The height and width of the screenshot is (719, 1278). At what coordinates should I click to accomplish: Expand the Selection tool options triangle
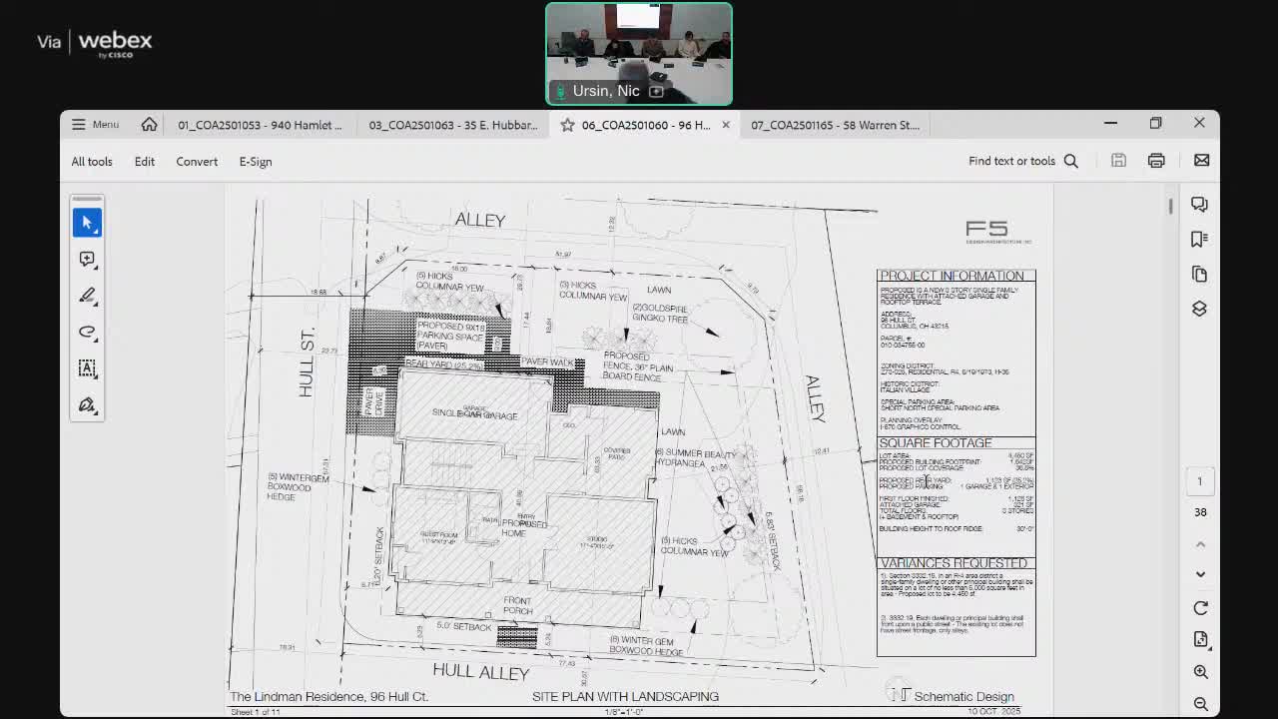[x=98, y=232]
